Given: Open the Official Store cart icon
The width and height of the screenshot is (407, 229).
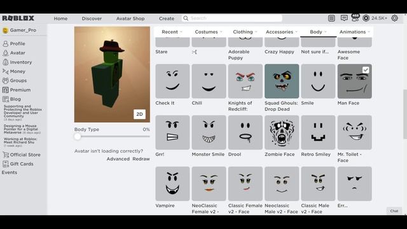Looking at the screenshot, I should tap(5, 155).
